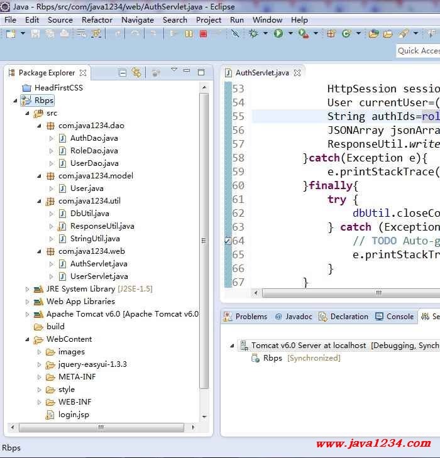Open the External Tools dropdown arrow

tap(316, 33)
